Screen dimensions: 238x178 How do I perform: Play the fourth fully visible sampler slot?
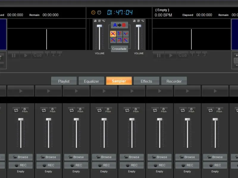(x=104, y=91)
